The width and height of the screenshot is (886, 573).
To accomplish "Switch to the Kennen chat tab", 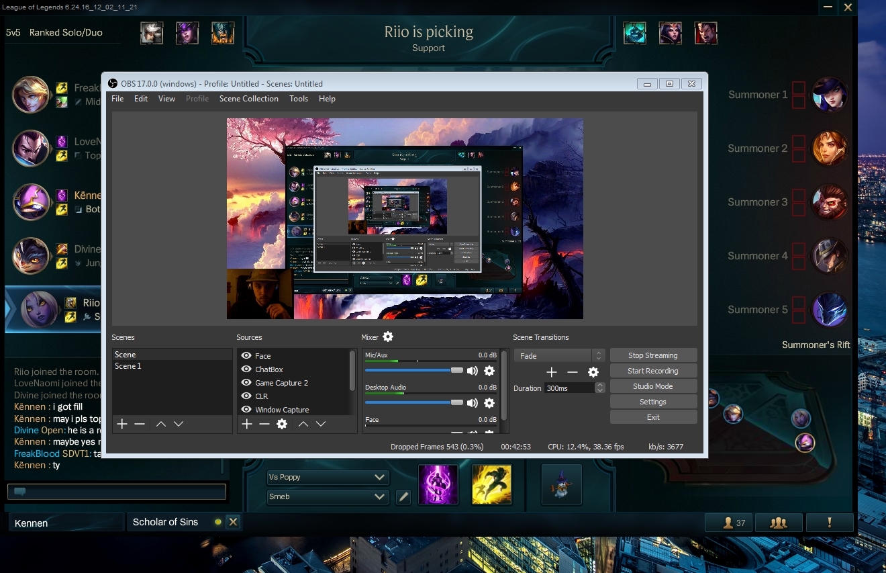I will [66, 523].
